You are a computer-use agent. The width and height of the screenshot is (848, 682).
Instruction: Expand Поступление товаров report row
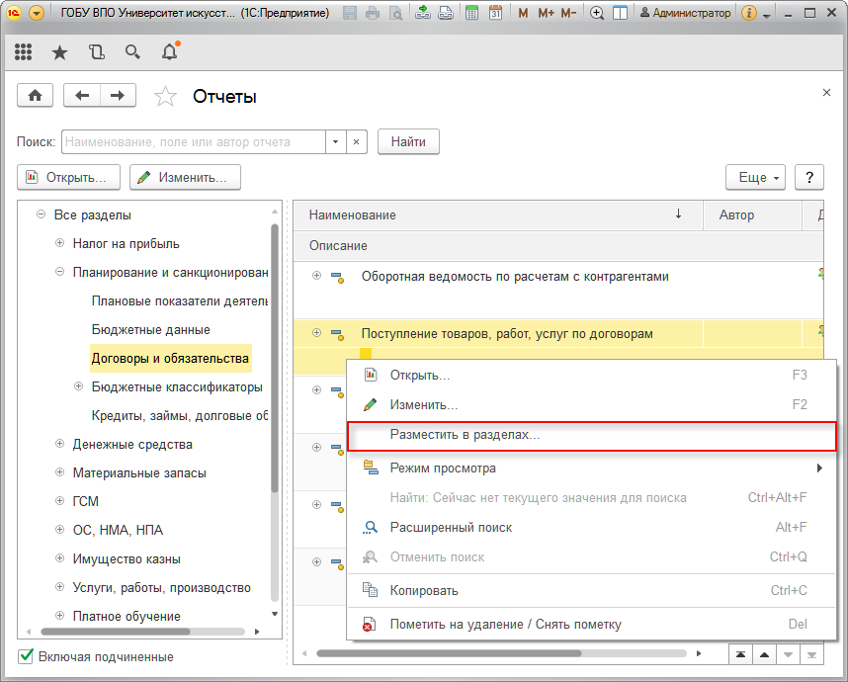(317, 333)
